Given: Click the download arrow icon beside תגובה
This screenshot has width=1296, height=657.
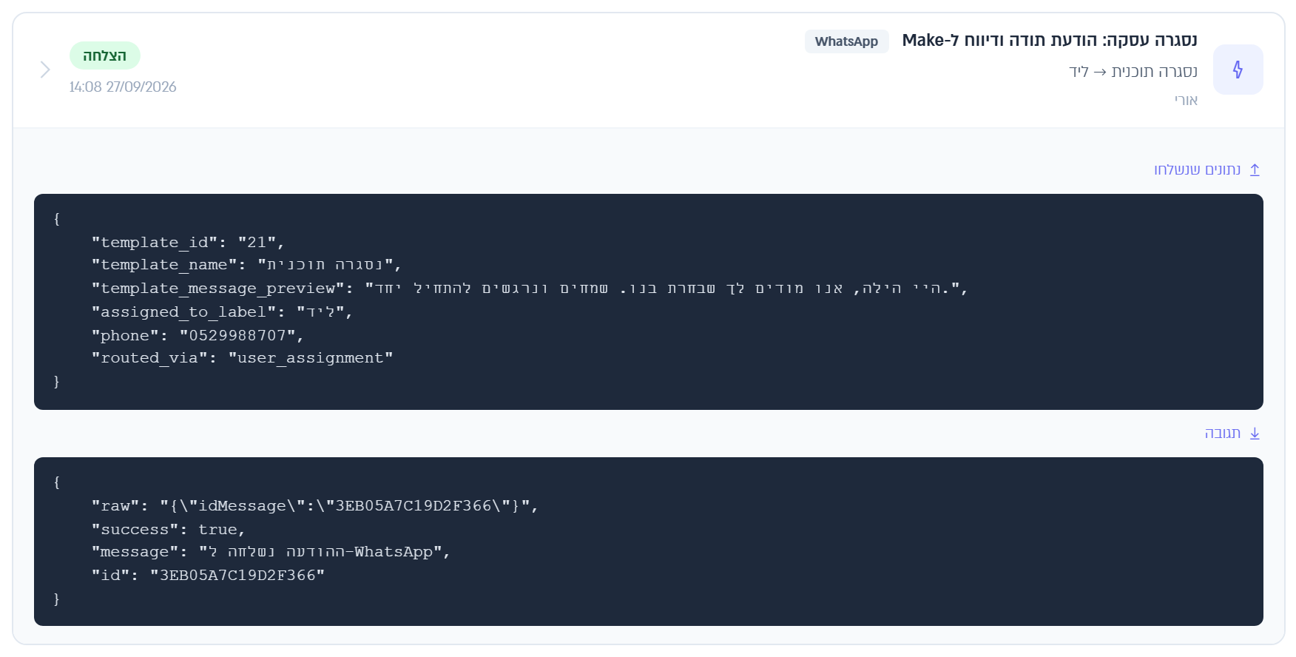Looking at the screenshot, I should pos(1255,433).
